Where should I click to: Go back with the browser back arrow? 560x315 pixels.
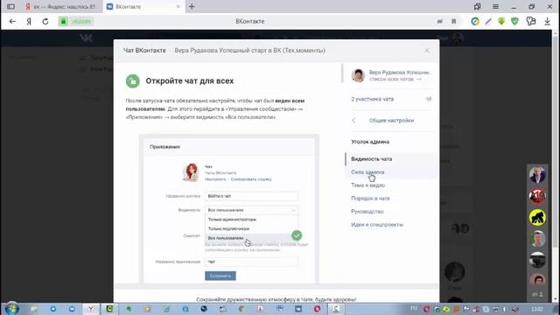tap(12, 21)
